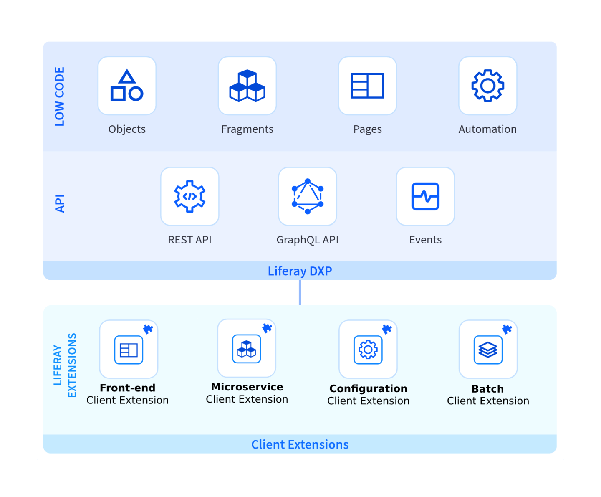Select the Microservice Client Extension icon

247,349
